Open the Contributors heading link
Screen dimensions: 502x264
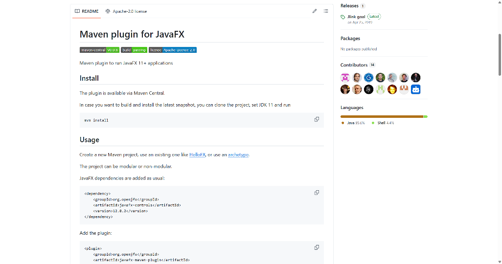[x=354, y=65]
